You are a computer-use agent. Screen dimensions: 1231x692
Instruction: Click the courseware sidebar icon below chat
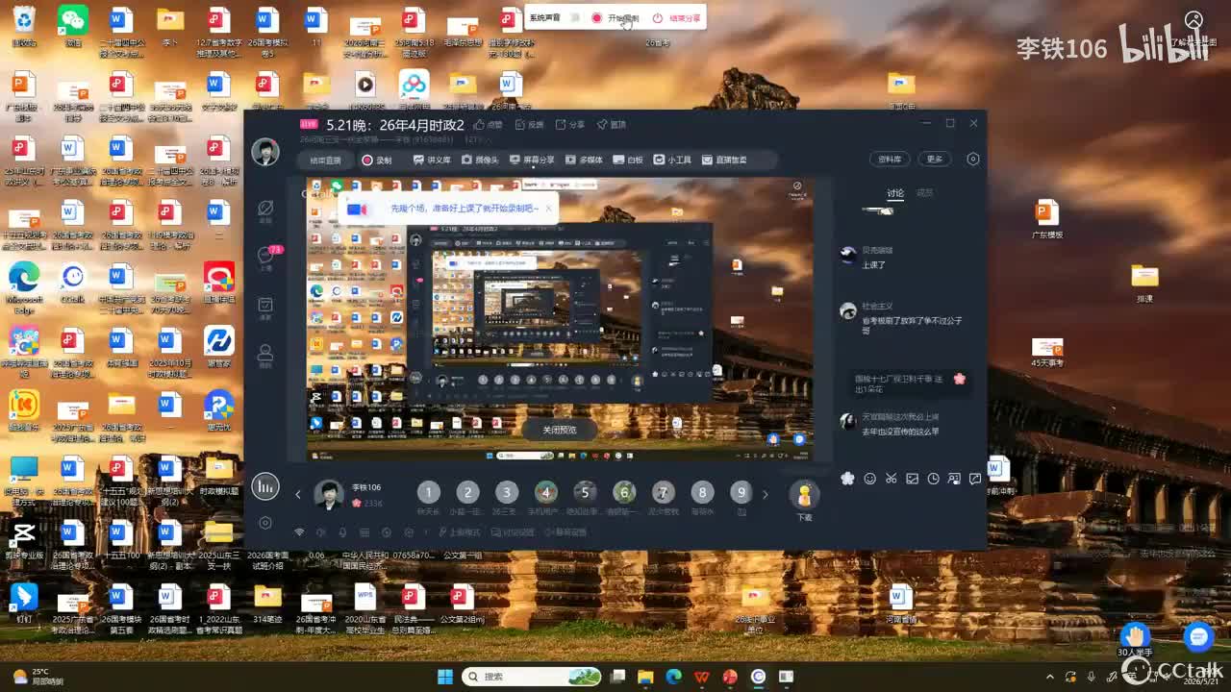coord(266,306)
